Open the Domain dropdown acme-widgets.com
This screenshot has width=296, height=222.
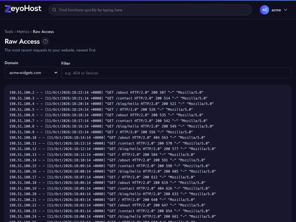(x=31, y=73)
